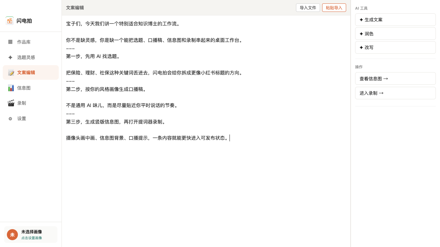Click the line starting 你不是缺灵感
The height and width of the screenshot is (247, 440).
[x=155, y=40]
